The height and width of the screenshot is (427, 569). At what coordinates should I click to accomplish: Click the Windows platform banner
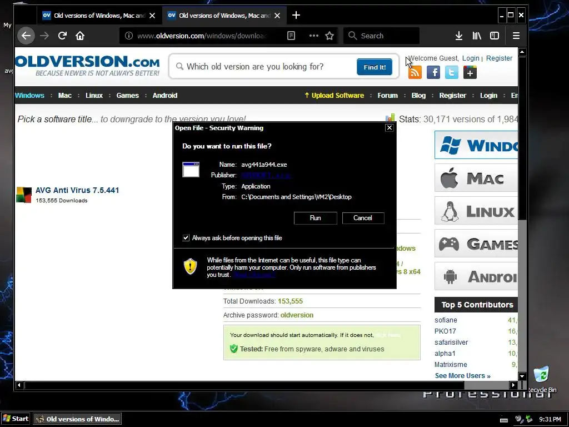476,145
